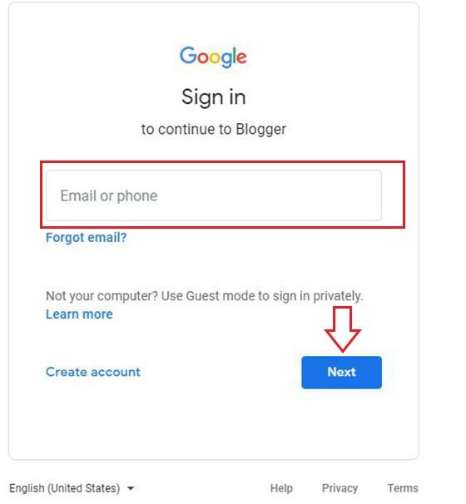Image resolution: width=466 pixels, height=504 pixels.
Task: Click the Sign in heading
Action: pyautogui.click(x=214, y=97)
